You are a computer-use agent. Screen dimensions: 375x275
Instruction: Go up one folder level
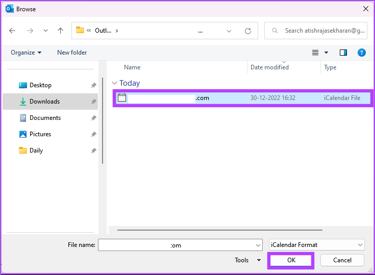[x=60, y=31]
